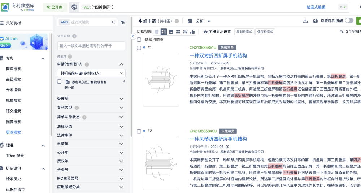The height and width of the screenshot is (193, 361).
Task: Open the 当前申请(专利权)人 dropdown
Action: coord(91,73)
